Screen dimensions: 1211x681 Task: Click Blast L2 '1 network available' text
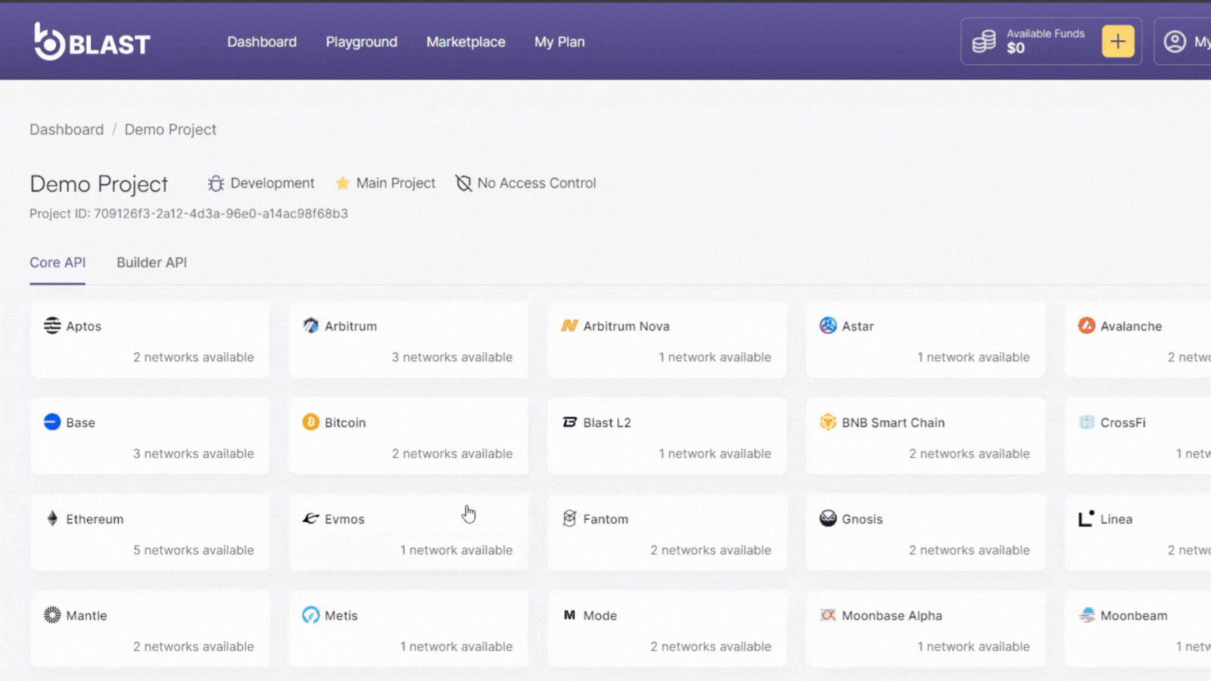(x=714, y=454)
